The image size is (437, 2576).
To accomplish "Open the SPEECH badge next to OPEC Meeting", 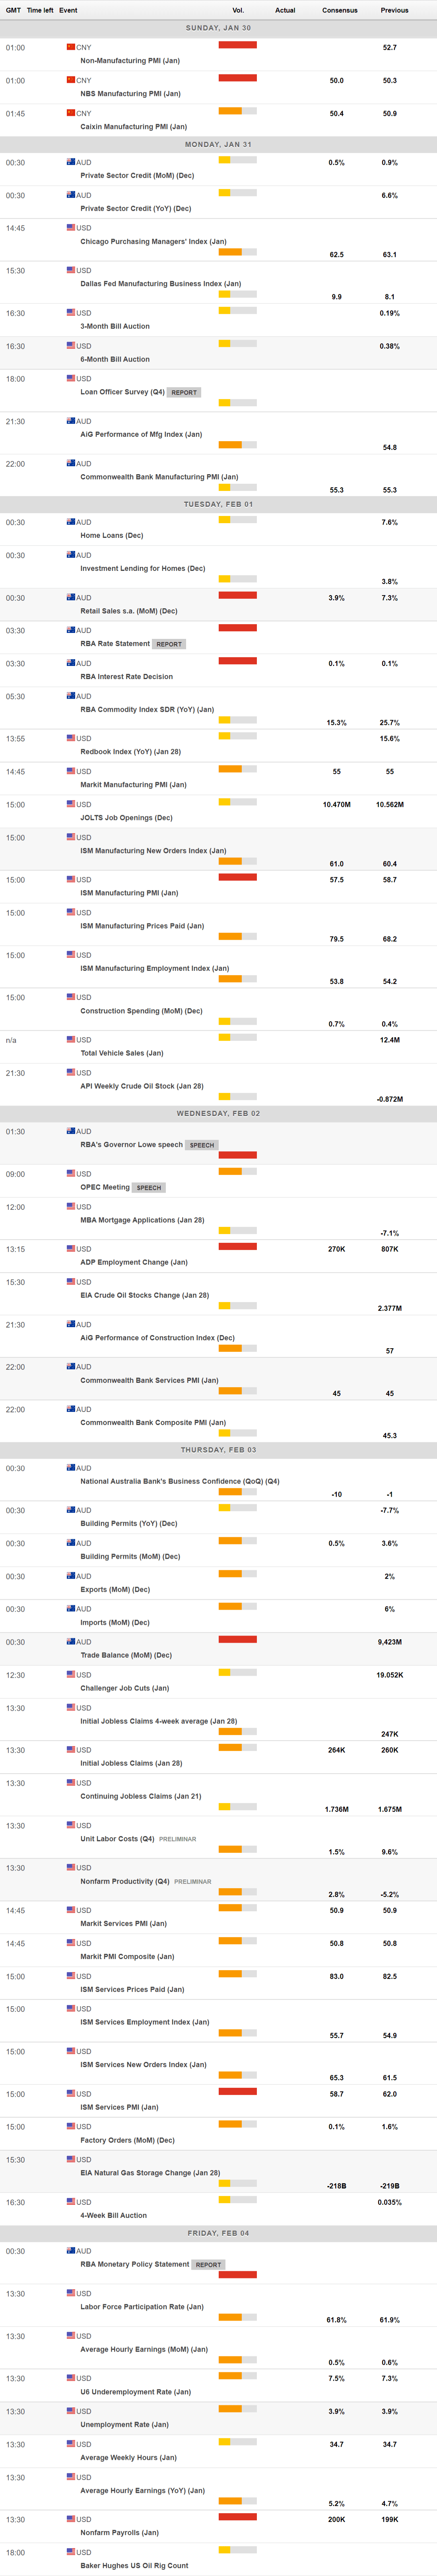I will 149,1188.
